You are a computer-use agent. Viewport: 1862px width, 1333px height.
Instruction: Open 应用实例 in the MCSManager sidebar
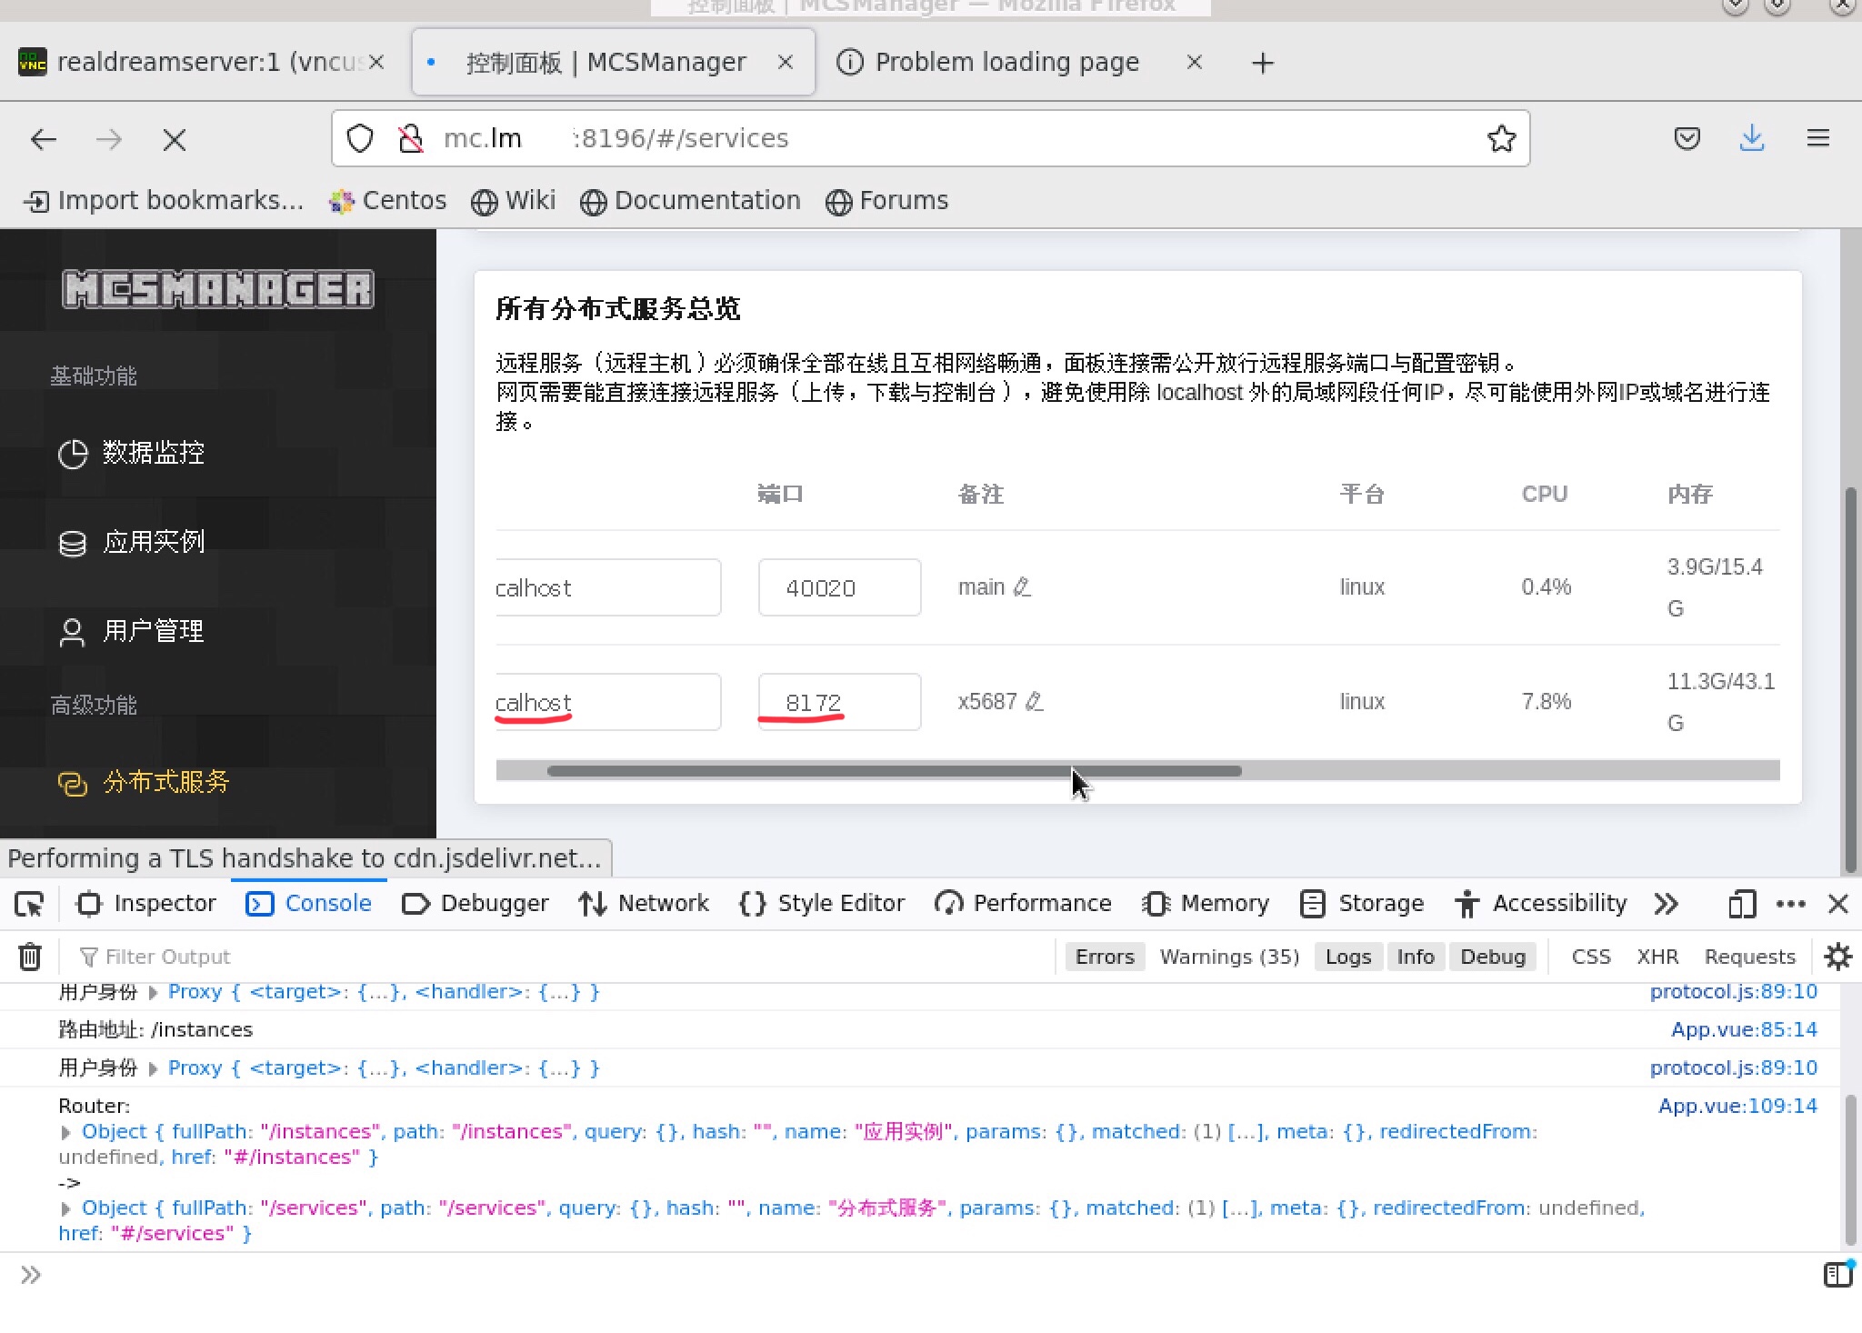coord(155,541)
